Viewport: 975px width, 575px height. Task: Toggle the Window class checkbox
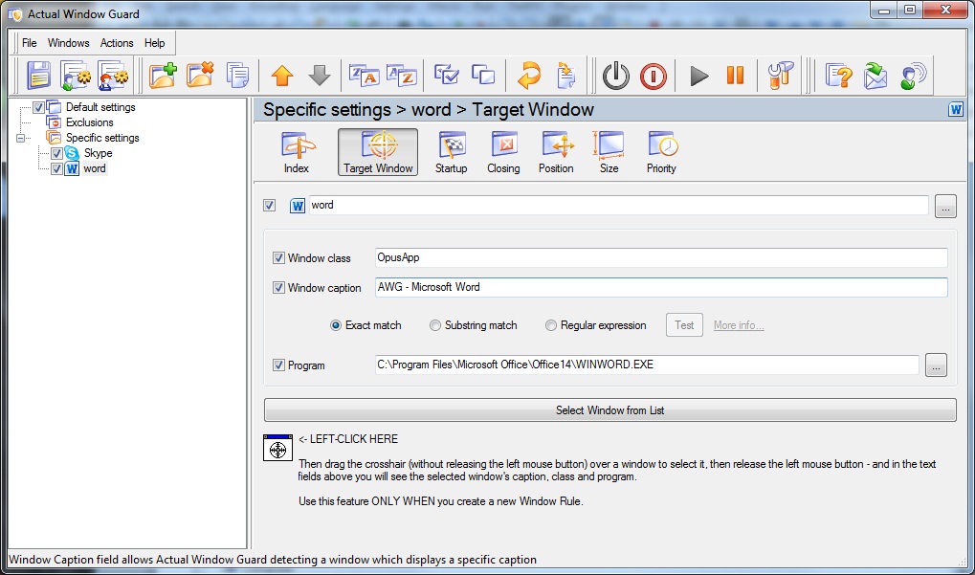click(278, 258)
